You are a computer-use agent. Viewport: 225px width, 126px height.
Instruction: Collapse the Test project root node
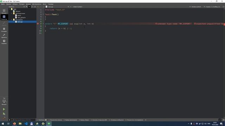click(x=9, y=9)
